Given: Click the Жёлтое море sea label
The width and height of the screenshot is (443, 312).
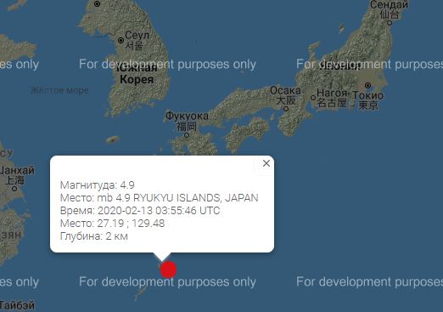Looking at the screenshot, I should coord(59,90).
